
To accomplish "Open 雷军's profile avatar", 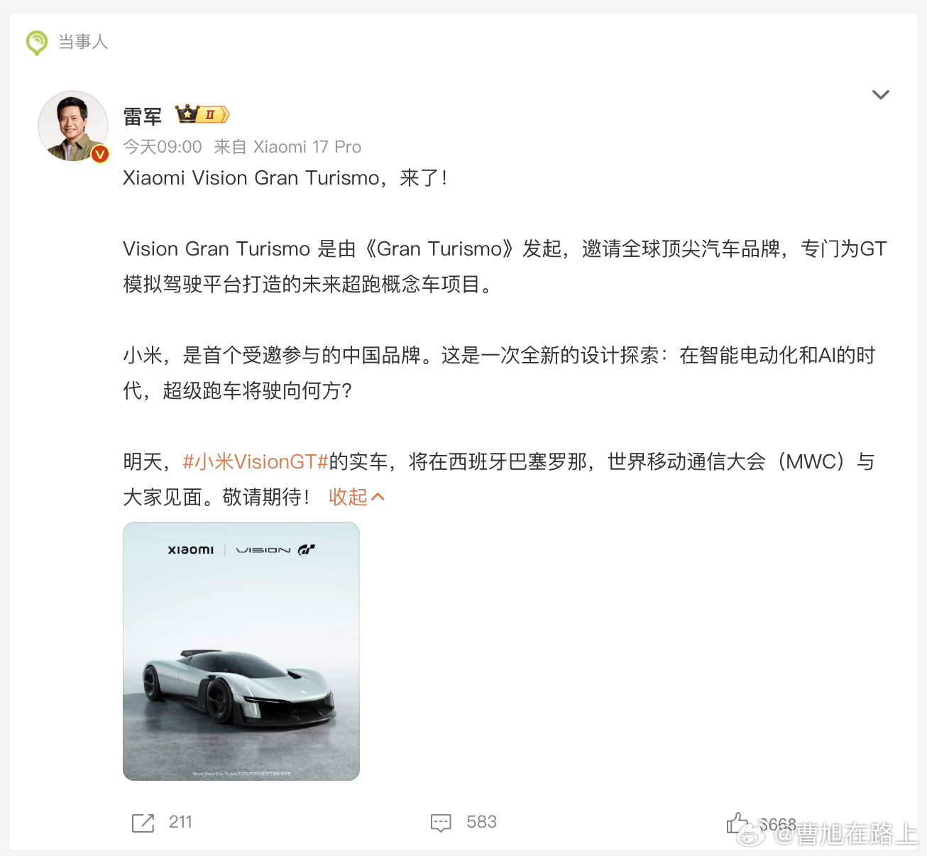I will coord(73,126).
